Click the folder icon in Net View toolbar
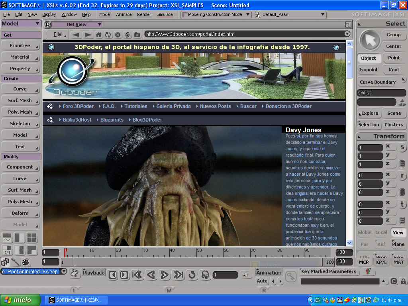The width and height of the screenshot is (408, 306). (137, 35)
